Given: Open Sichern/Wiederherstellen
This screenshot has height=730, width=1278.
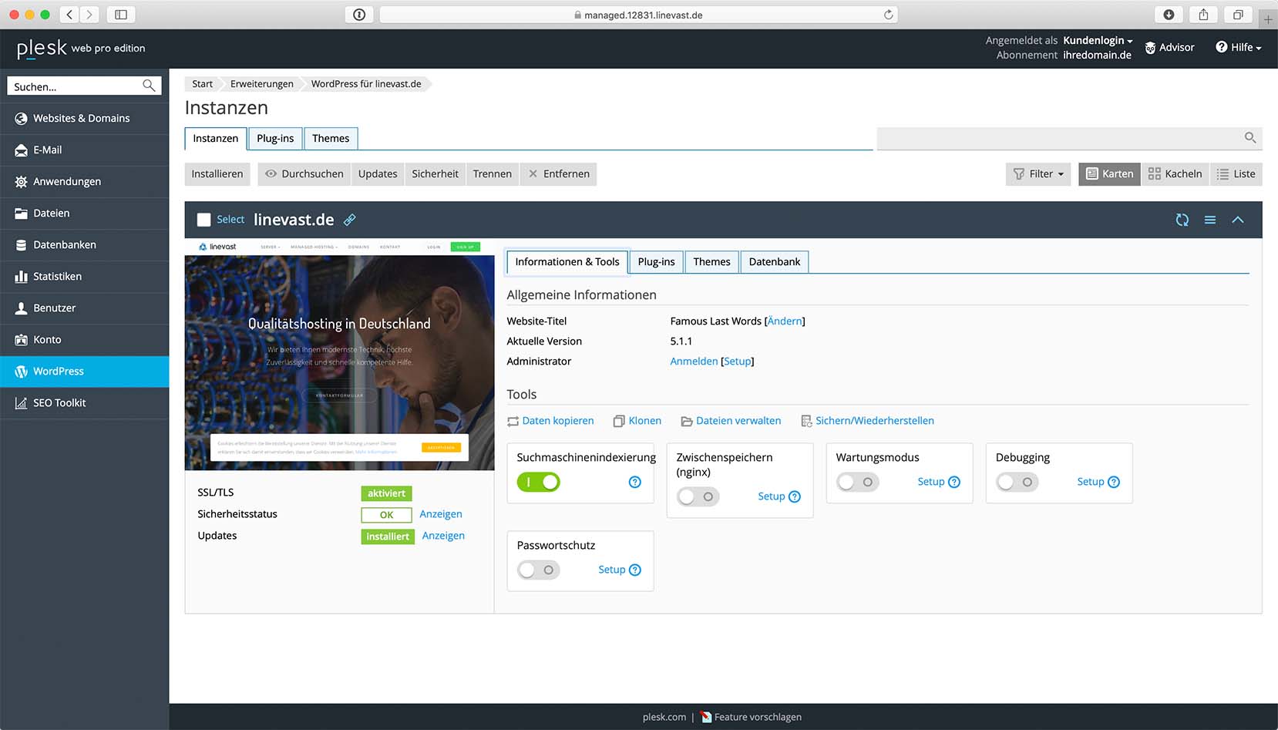Looking at the screenshot, I should pos(867,421).
